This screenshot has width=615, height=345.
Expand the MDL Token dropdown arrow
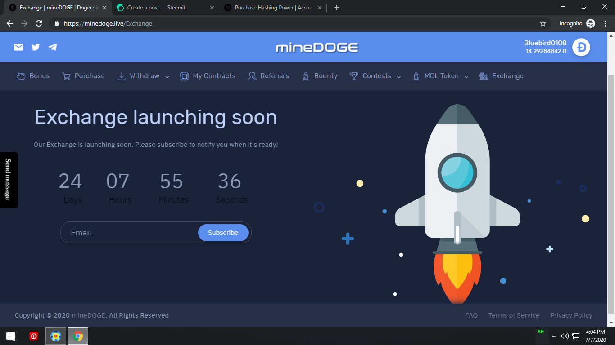pos(466,77)
